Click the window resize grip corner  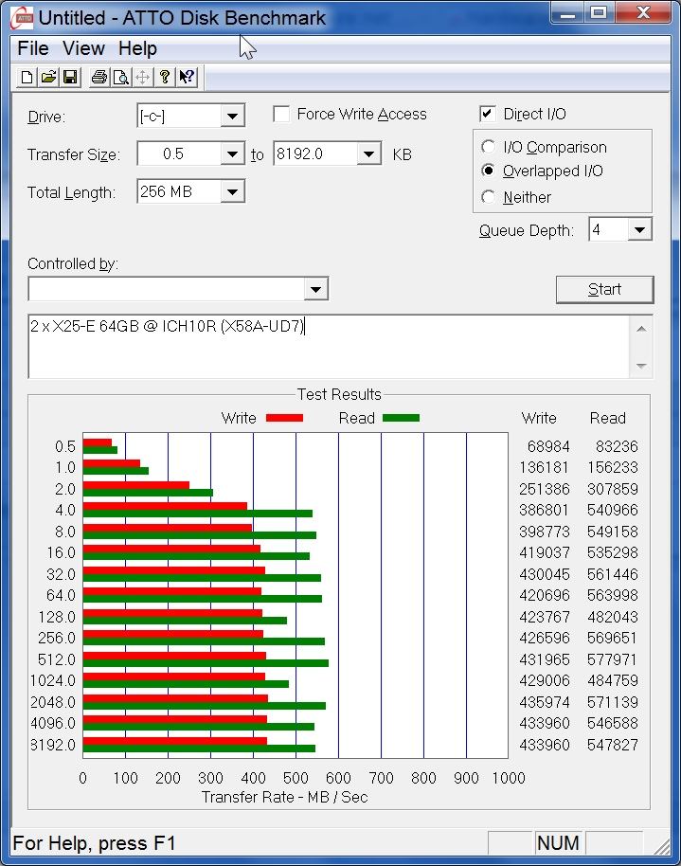click(660, 845)
